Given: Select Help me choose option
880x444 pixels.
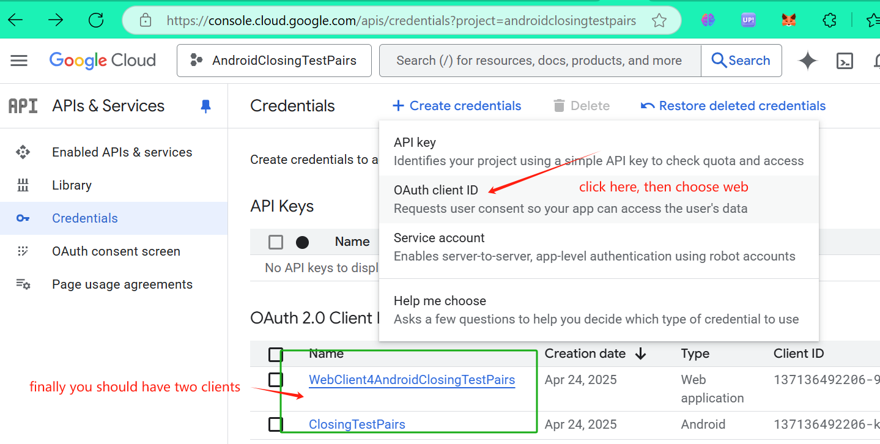Looking at the screenshot, I should pos(599,310).
